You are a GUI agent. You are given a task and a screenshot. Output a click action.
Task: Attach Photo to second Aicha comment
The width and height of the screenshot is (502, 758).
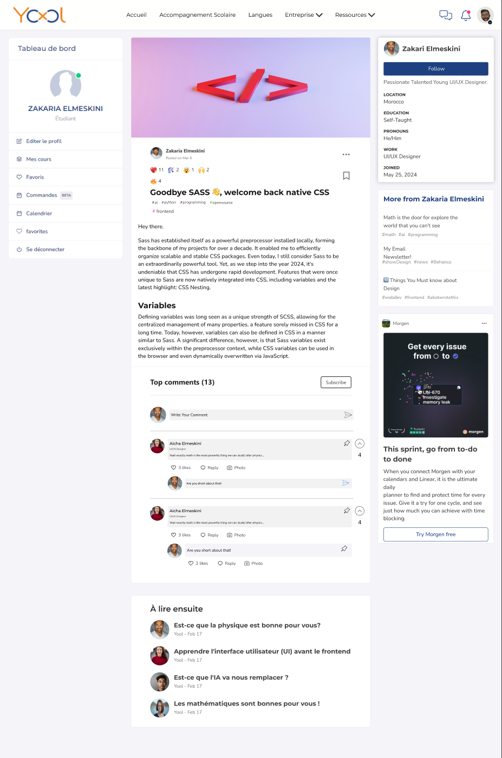(236, 535)
